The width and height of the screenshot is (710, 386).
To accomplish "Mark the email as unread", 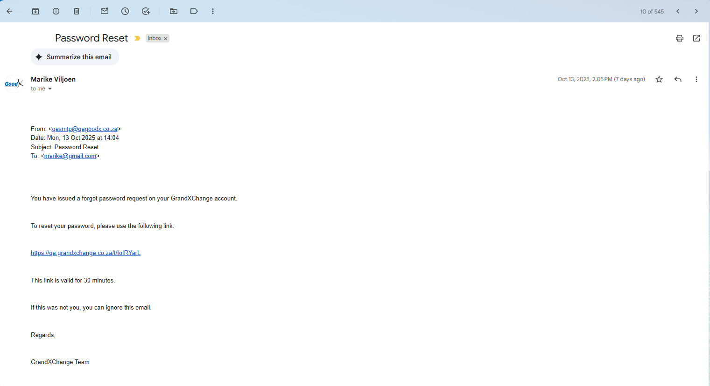I will click(x=105, y=11).
